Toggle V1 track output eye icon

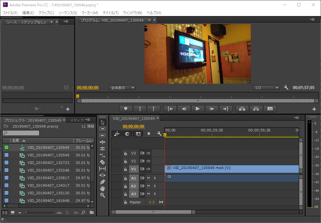click(148, 169)
